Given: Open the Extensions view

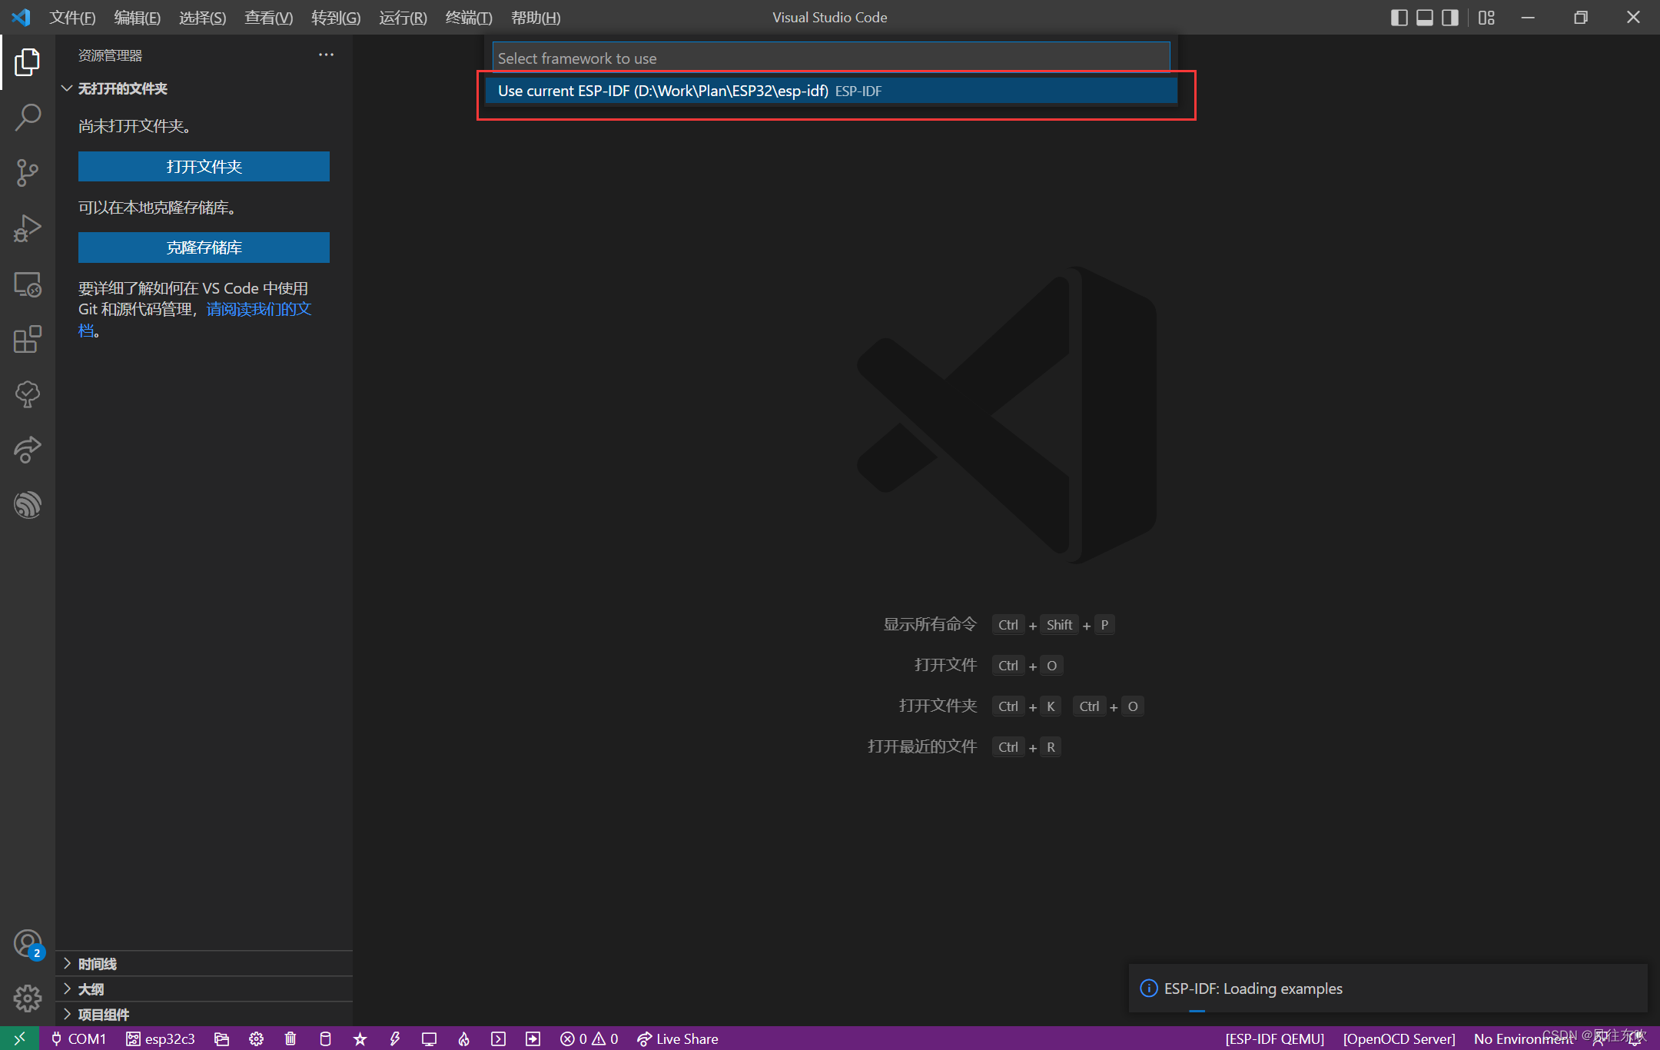Looking at the screenshot, I should coord(28,339).
